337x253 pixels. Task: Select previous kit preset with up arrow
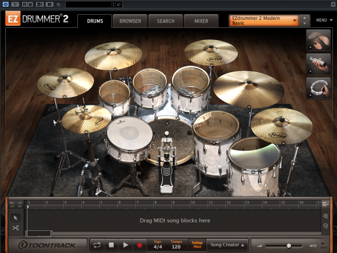(304, 18)
